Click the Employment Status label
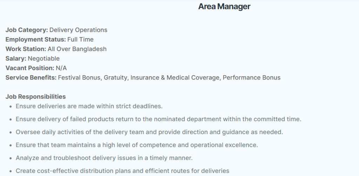Viewport: 359px width, 176px height. coord(35,40)
